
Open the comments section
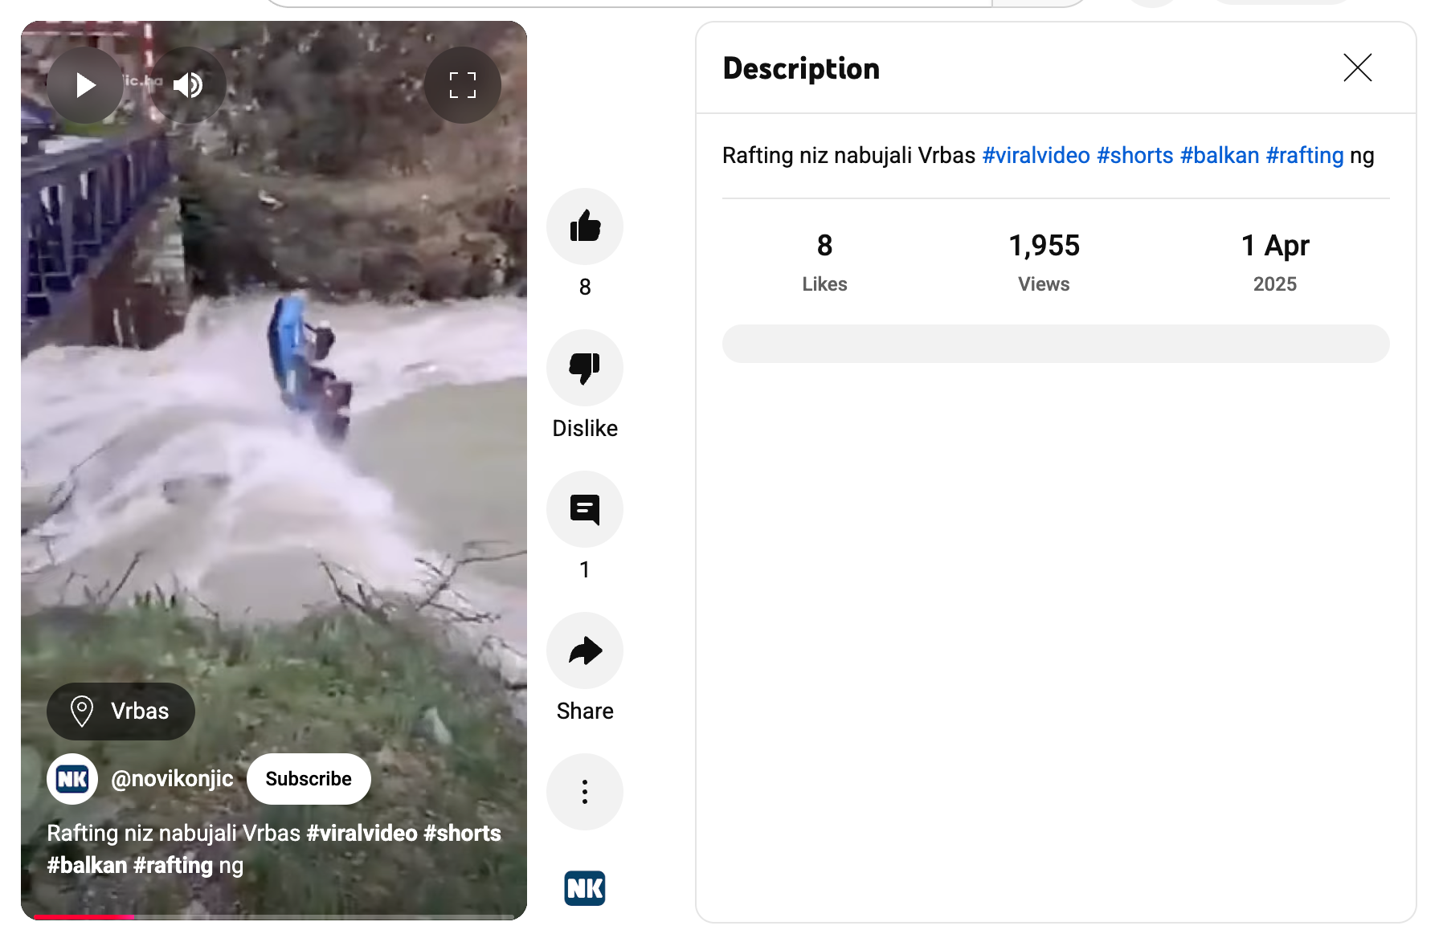pyautogui.click(x=584, y=509)
